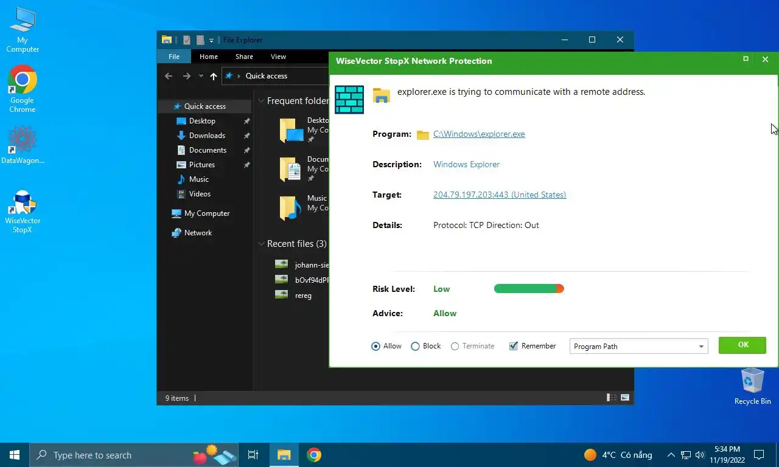Switch Explorer to large thumbnails view icon
Image resolution: width=779 pixels, height=467 pixels.
(x=624, y=398)
